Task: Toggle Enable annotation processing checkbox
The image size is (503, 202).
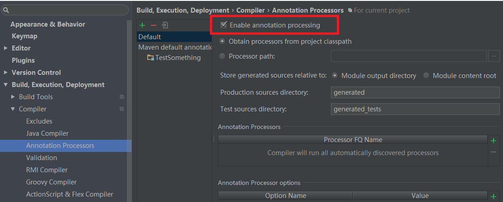Action: click(224, 25)
